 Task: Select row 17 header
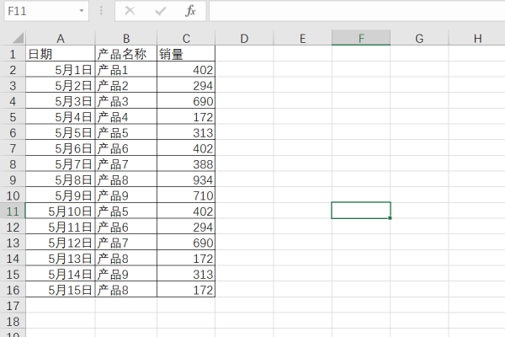click(13, 306)
